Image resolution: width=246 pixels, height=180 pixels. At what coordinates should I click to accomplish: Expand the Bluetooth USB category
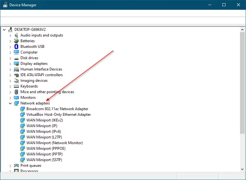10,47
